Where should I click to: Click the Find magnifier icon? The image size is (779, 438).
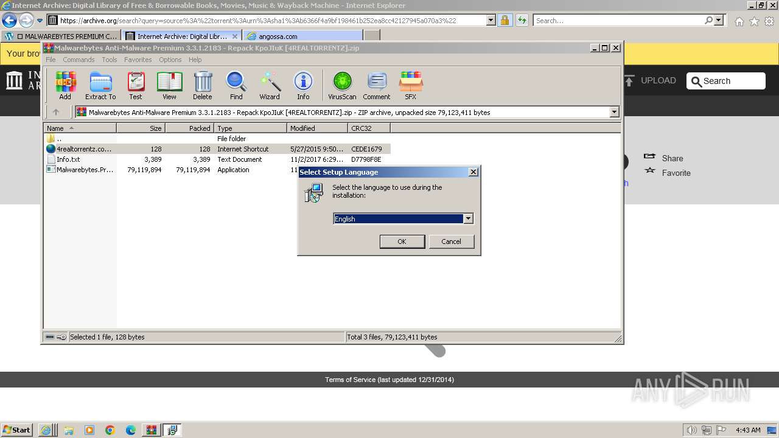click(x=236, y=85)
